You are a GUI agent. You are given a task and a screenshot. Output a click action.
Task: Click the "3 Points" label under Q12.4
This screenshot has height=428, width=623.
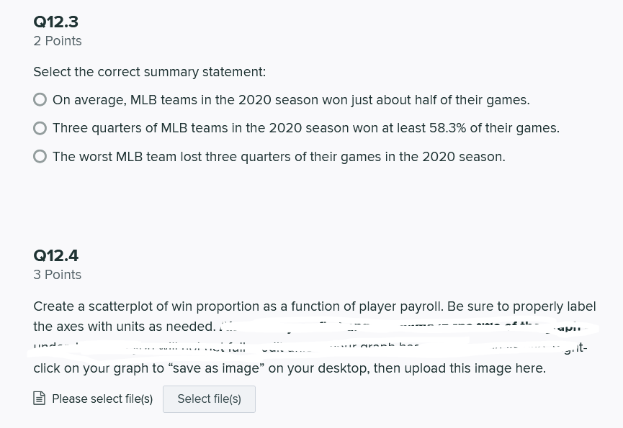[58, 275]
